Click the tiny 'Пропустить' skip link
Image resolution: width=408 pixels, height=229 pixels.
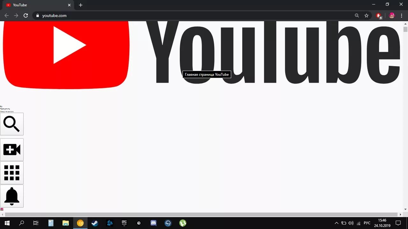point(5,109)
